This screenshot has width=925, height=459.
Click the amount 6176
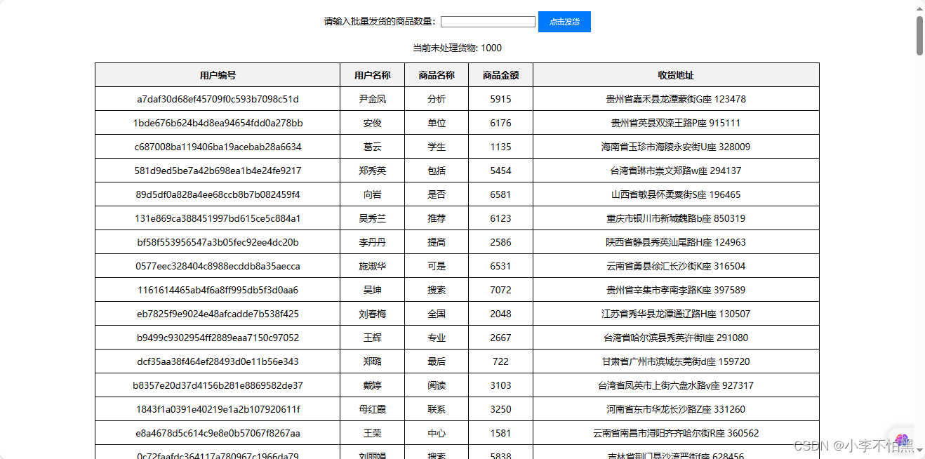pyautogui.click(x=501, y=123)
